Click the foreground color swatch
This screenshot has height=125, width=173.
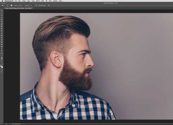click(1, 65)
